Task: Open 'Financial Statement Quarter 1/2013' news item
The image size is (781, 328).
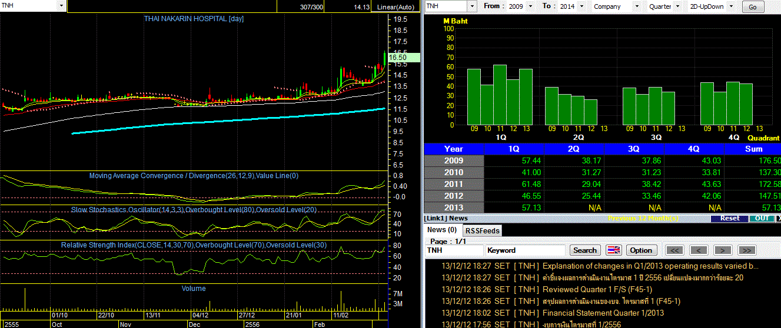Action: [603, 313]
